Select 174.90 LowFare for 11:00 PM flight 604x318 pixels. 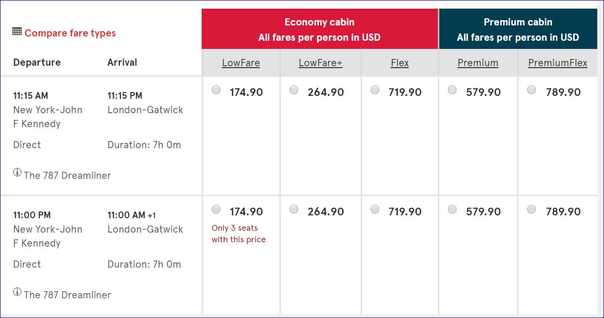(x=216, y=209)
